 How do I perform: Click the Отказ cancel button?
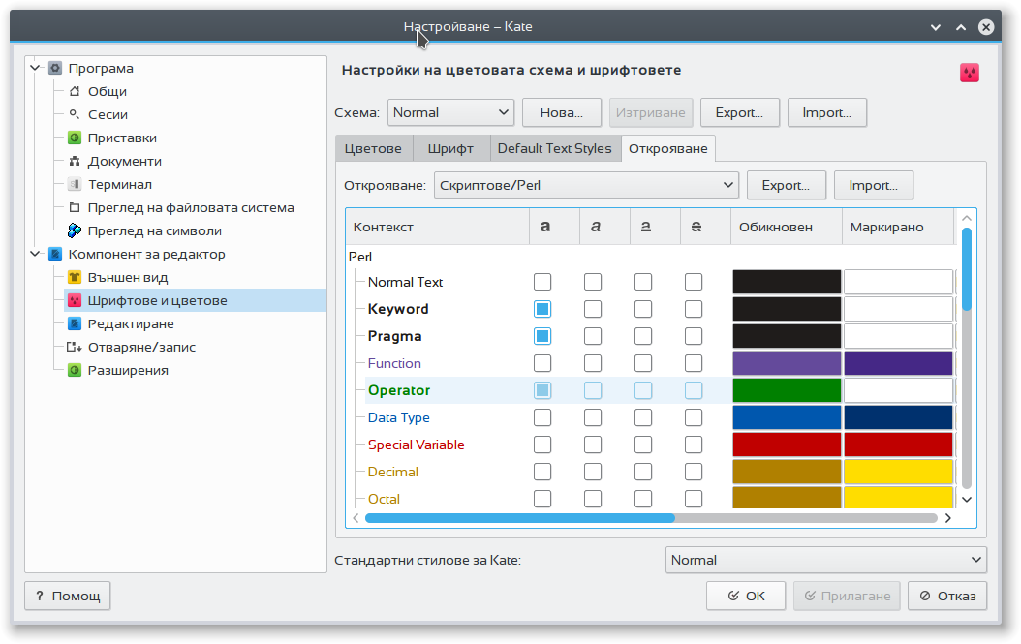(947, 596)
